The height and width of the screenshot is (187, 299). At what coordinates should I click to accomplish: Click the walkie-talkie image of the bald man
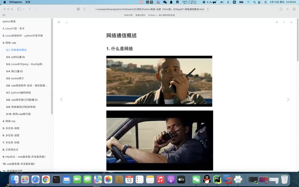click(159, 81)
